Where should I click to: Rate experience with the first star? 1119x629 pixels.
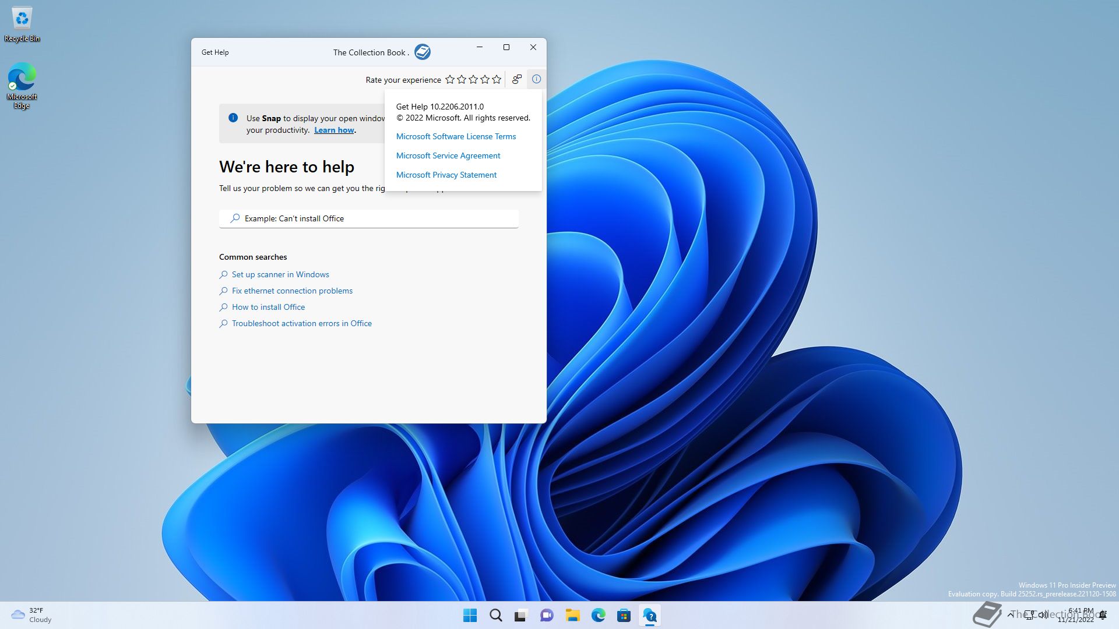pos(450,79)
